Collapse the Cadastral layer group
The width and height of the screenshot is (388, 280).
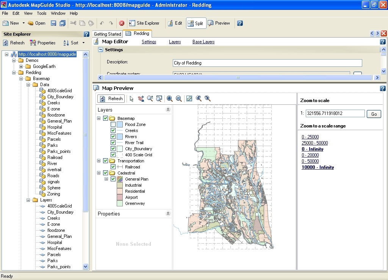(x=99, y=173)
